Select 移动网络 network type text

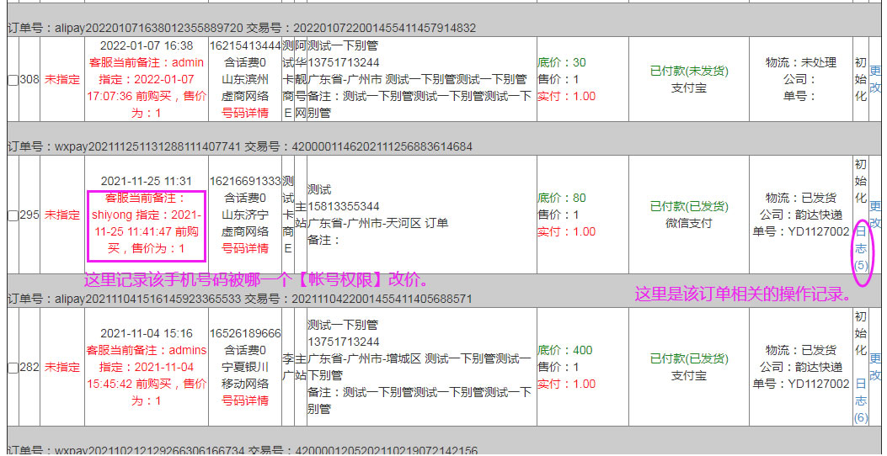245,384
